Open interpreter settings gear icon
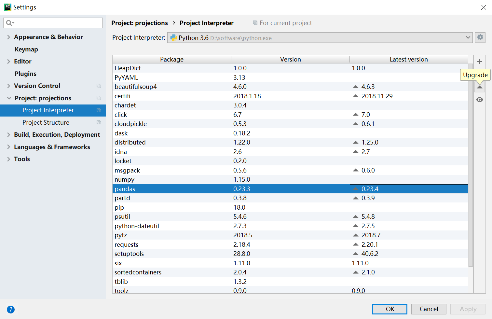Viewport: 492px width, 319px height. [x=480, y=37]
